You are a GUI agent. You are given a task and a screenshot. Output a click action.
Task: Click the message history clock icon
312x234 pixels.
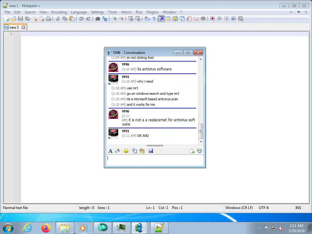(199, 151)
